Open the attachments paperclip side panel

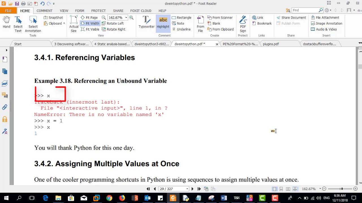pyautogui.click(x=5, y=107)
